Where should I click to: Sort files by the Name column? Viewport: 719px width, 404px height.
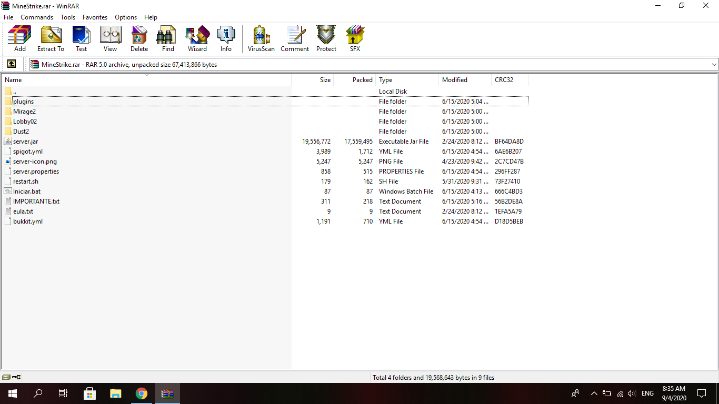pyautogui.click(x=146, y=80)
